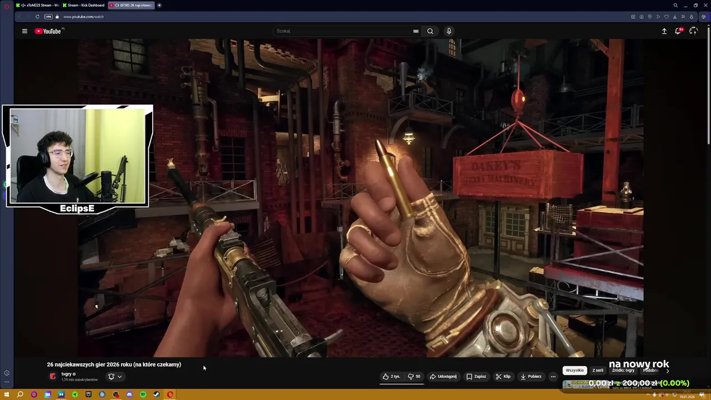The image size is (711, 400).
Task: Open the browser tab search magnifier
Action: click(x=675, y=5)
